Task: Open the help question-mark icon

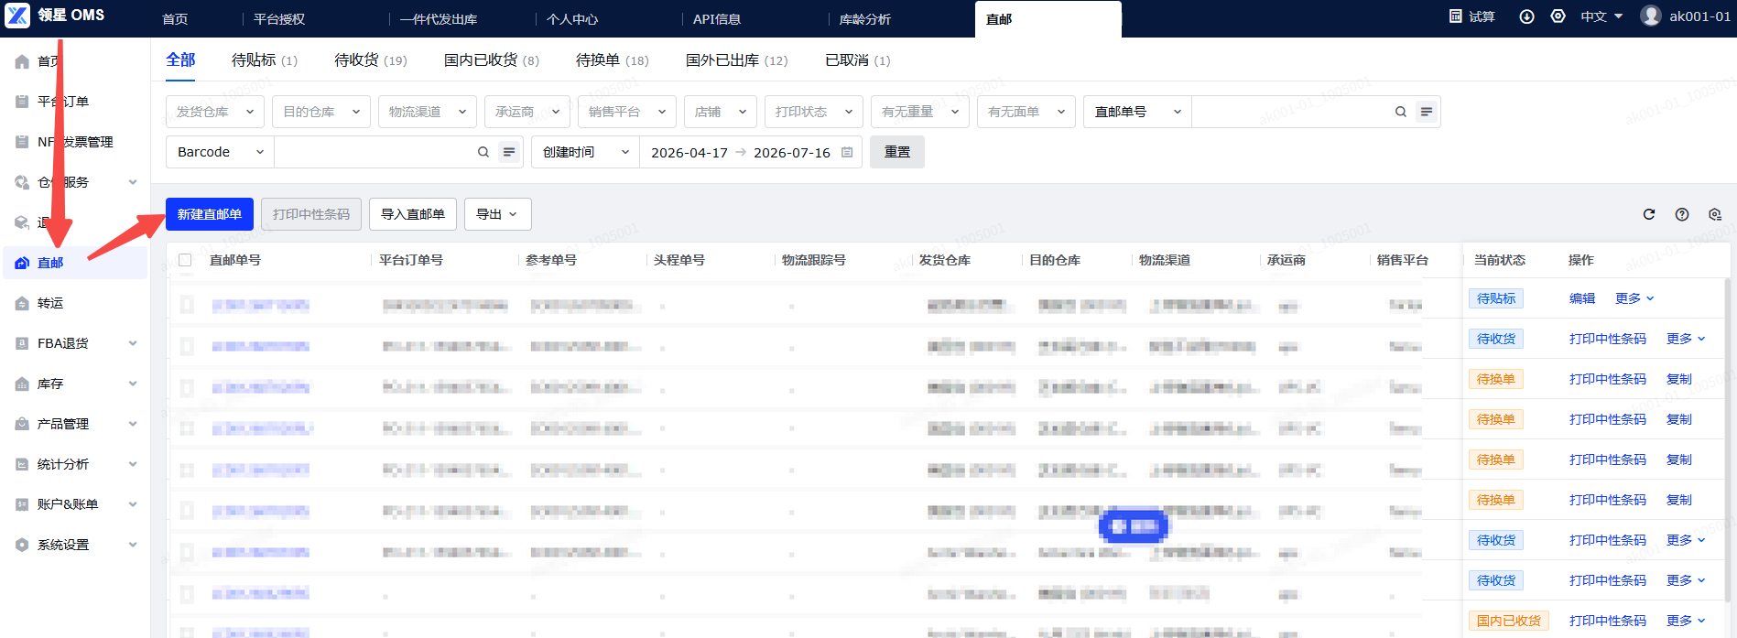Action: click(x=1682, y=214)
